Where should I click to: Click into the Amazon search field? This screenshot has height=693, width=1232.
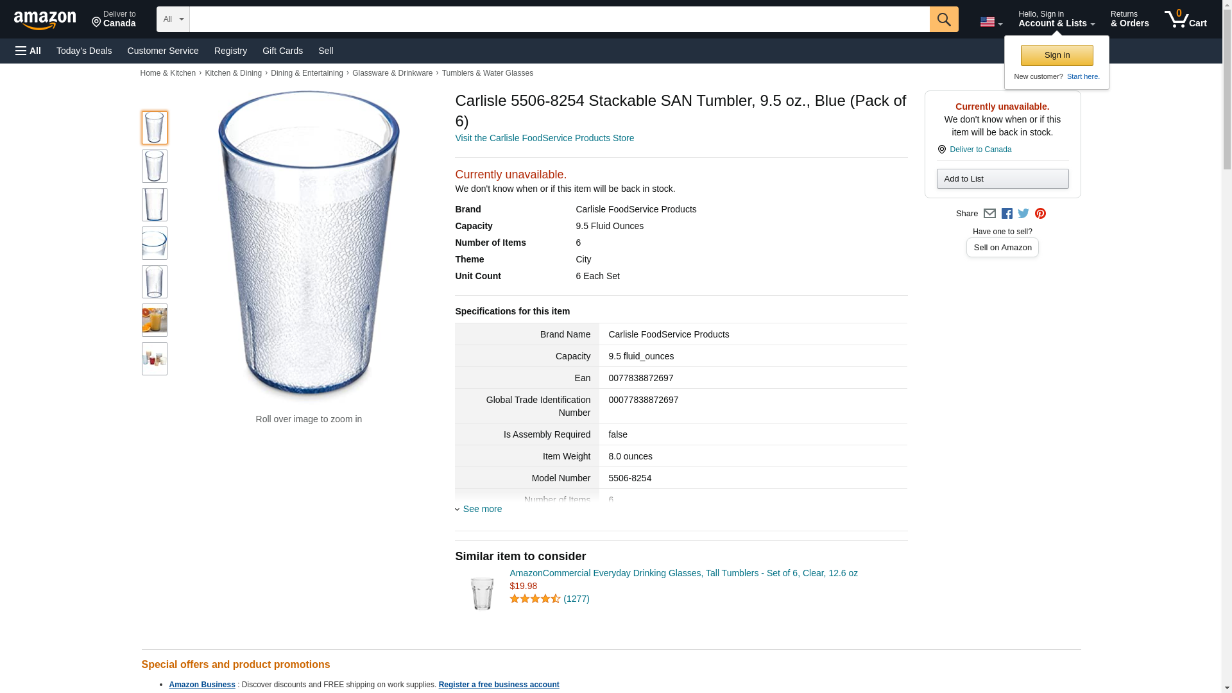[559, 19]
